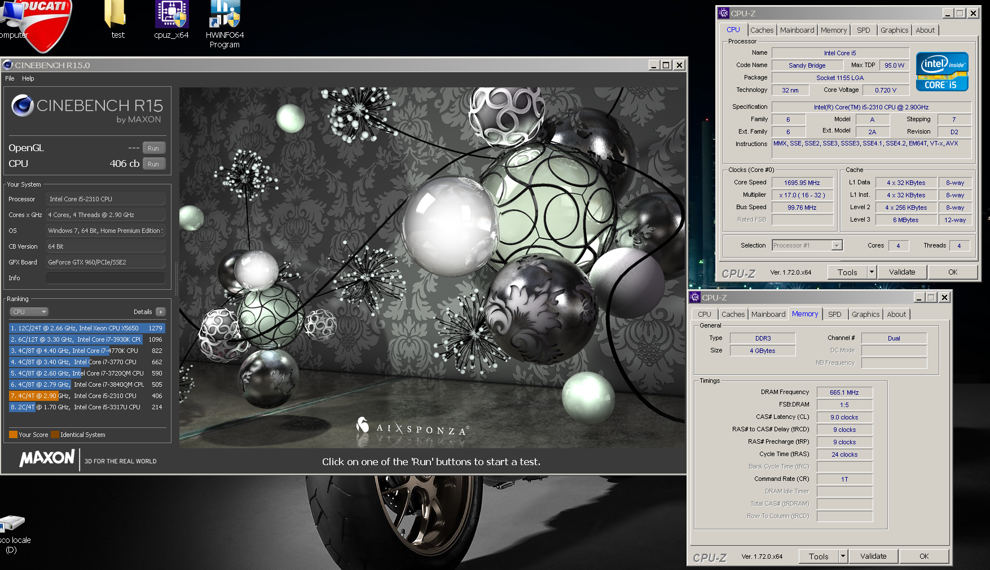The width and height of the screenshot is (990, 570).
Task: Click the Core Speed 1695.95 MHz value
Action: tap(802, 183)
